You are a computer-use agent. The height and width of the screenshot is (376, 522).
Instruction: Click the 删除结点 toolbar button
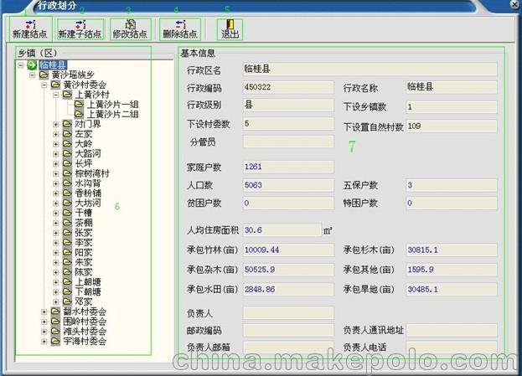pos(180,29)
